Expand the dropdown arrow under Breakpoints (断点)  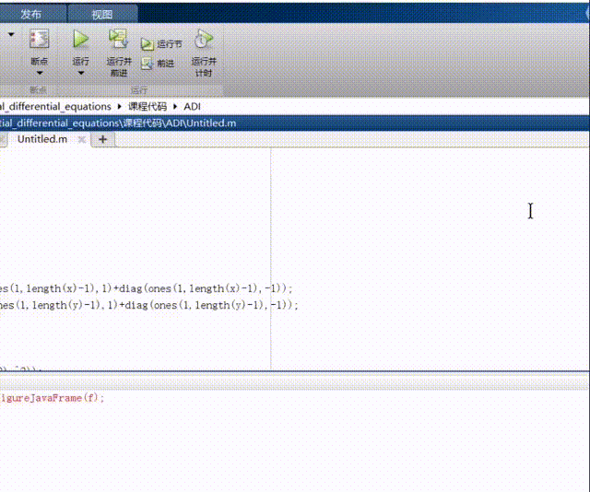pos(40,73)
